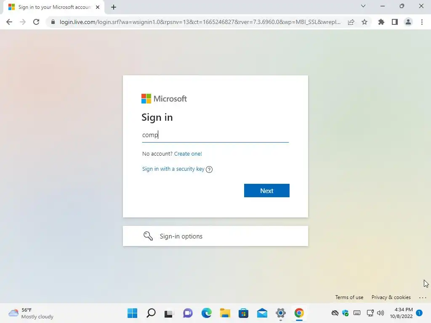Open Terms of use link
This screenshot has width=431, height=323.
349,297
